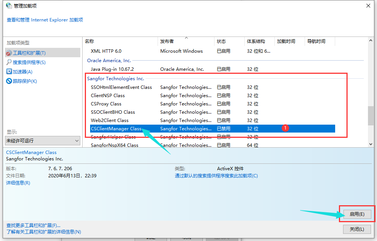Open the 显示 filter dropdown
The width and height of the screenshot is (377, 241).
click(43, 140)
